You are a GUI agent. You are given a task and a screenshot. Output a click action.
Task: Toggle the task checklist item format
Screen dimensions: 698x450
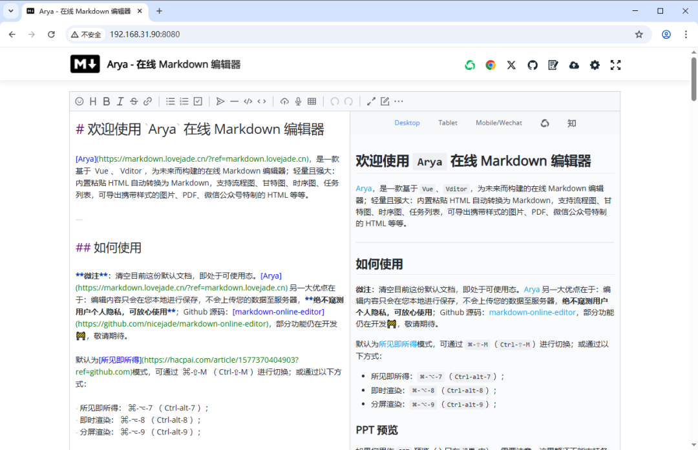pos(198,101)
